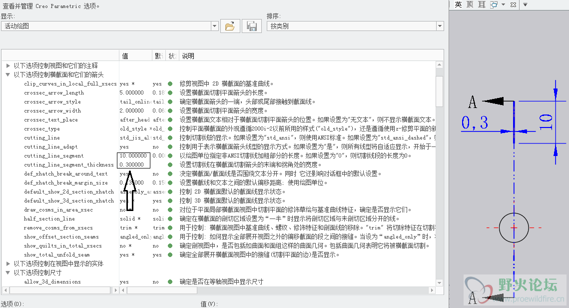This screenshot has height=308, width=569.
Task: Open the 排序 dropdown showing 按类别
Action: click(x=440, y=26)
